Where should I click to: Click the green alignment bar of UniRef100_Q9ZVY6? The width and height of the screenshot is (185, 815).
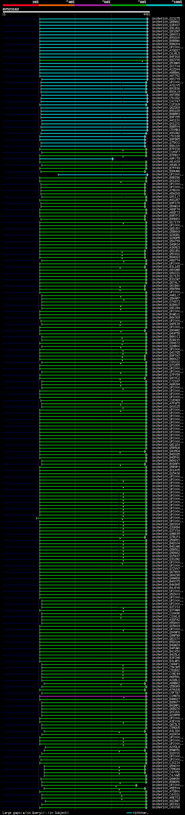94,60
